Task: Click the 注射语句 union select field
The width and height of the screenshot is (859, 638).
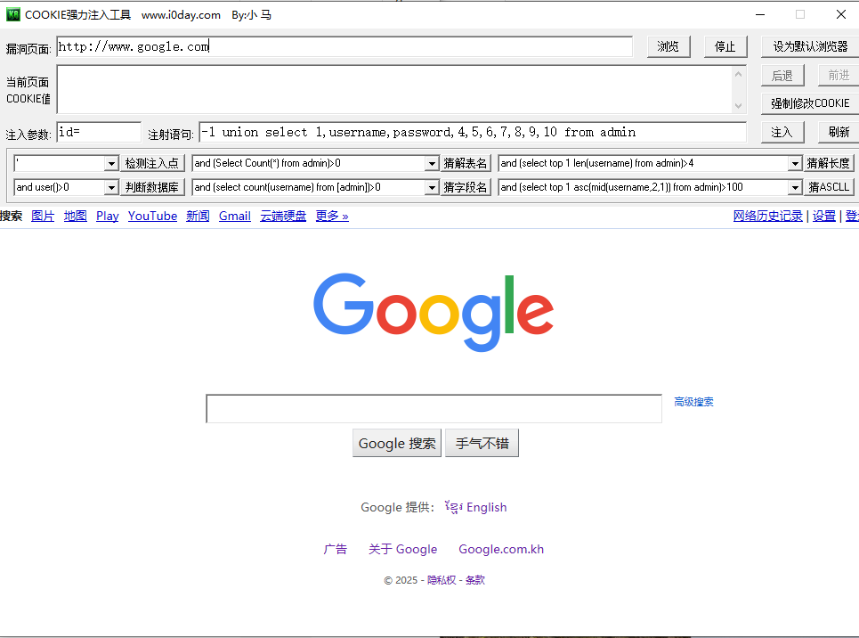Action: [x=473, y=132]
